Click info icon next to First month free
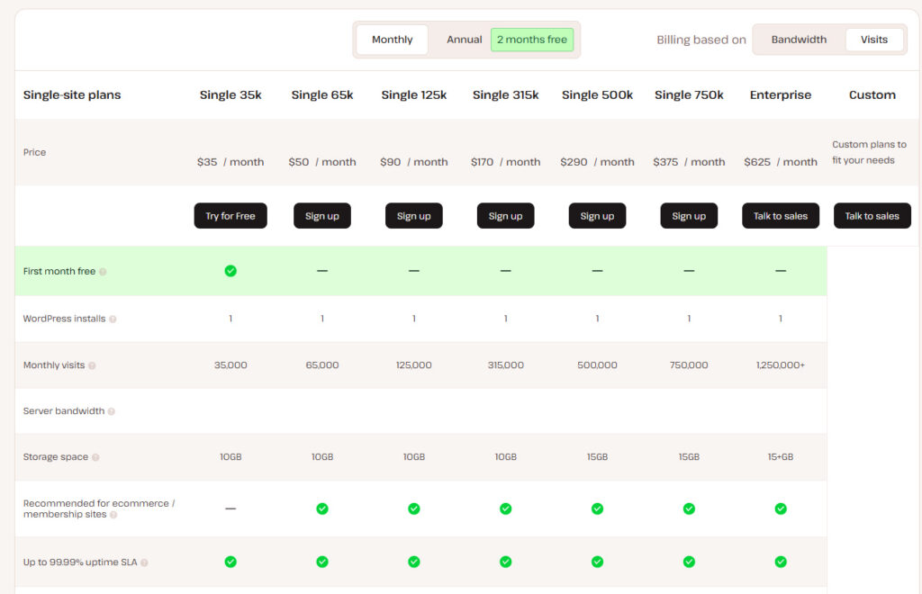 [x=103, y=272]
